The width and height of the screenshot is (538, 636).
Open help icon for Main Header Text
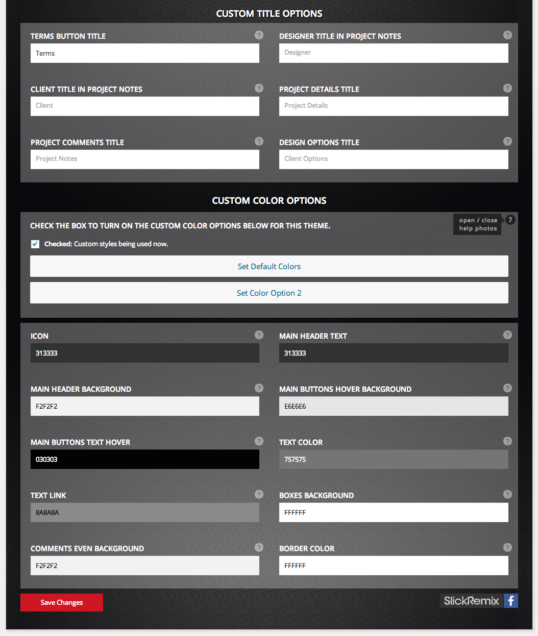507,335
